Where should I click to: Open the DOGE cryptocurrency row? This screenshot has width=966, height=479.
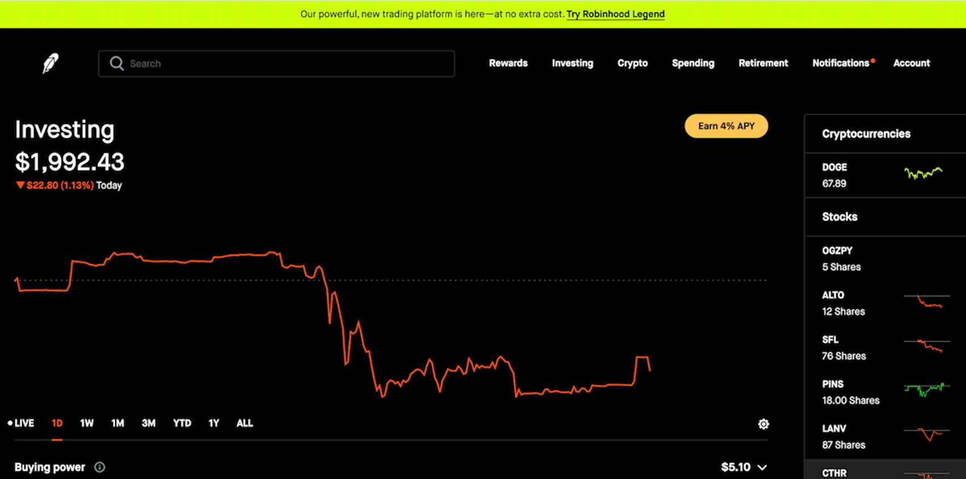tap(885, 175)
